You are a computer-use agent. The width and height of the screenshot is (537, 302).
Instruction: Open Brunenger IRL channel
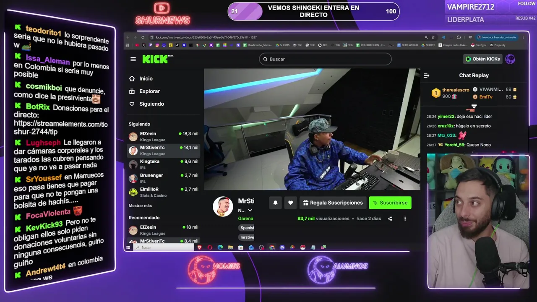click(164, 178)
